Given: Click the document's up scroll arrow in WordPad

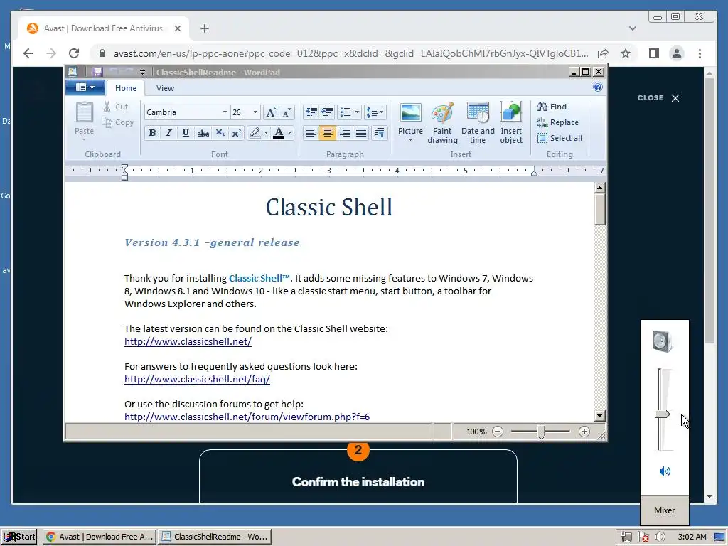Looking at the screenshot, I should tap(600, 188).
